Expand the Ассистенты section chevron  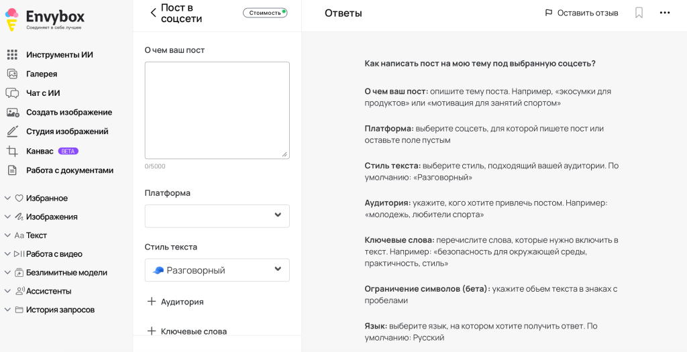click(7, 291)
